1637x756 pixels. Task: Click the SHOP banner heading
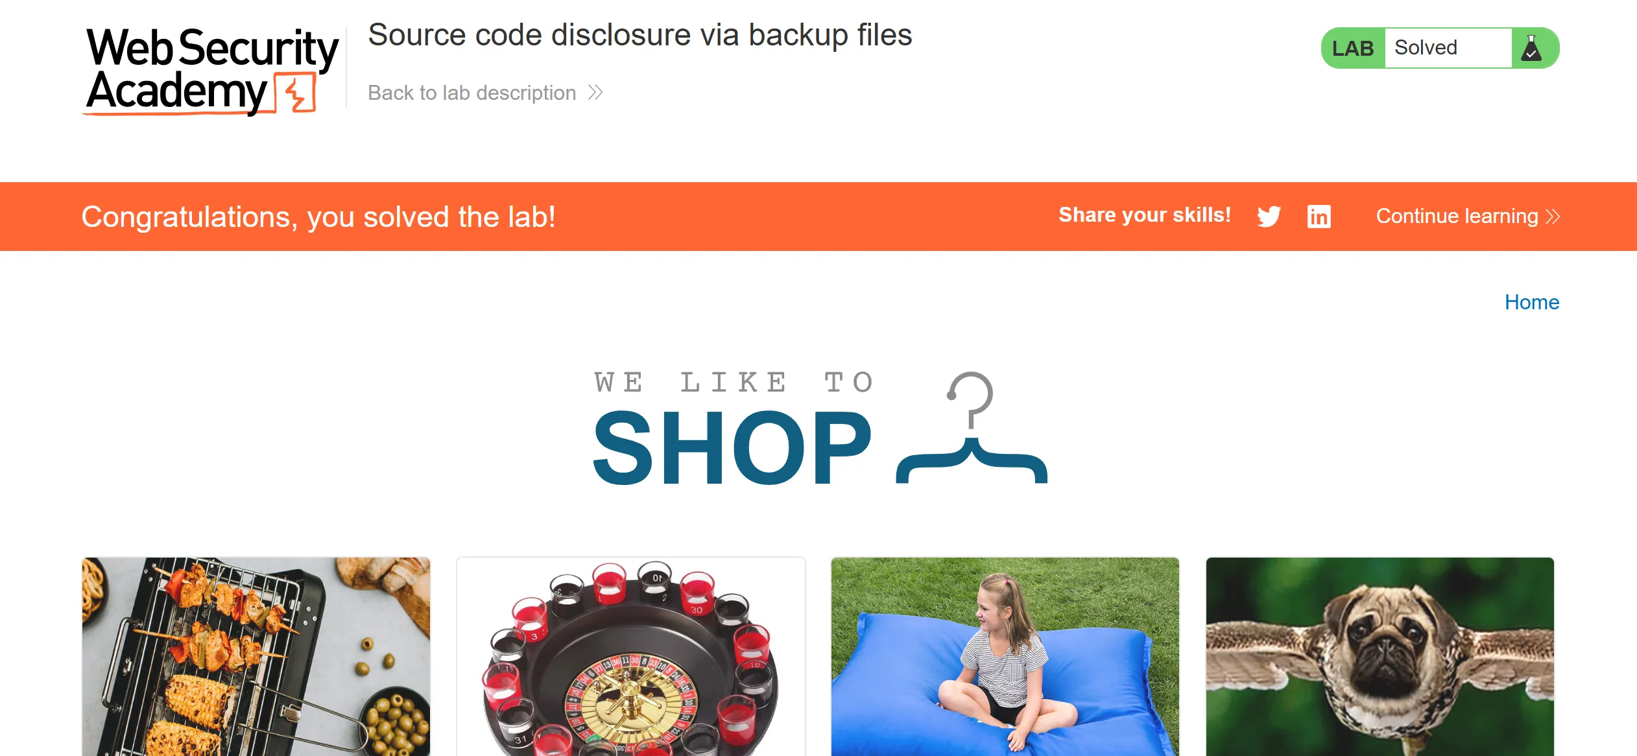(733, 447)
